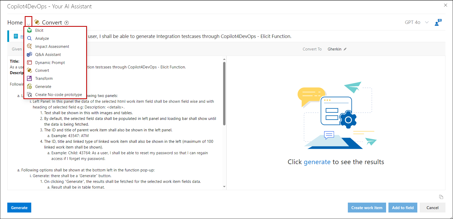Click the Dynamic Prompt icon

click(29, 62)
